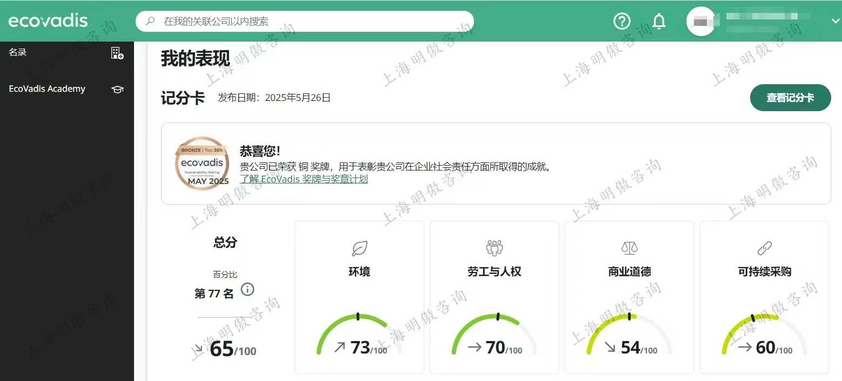The width and height of the screenshot is (842, 381).
Task: Click the 我的表现 page heading
Action: (195, 58)
